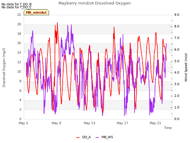The height and width of the screenshot is (143, 190).
Task: Click the 8 value on left axis
Action: (20, 81)
